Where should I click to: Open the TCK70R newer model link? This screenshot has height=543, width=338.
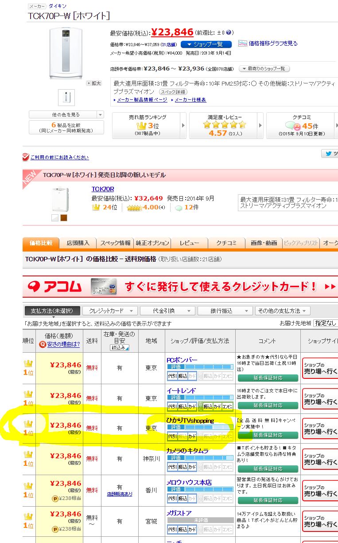pos(103,189)
